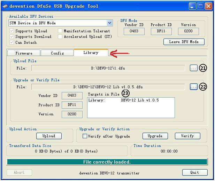Click the file Vendor ID field in Upgrade section
This screenshot has height=181, width=215.
tap(72, 96)
